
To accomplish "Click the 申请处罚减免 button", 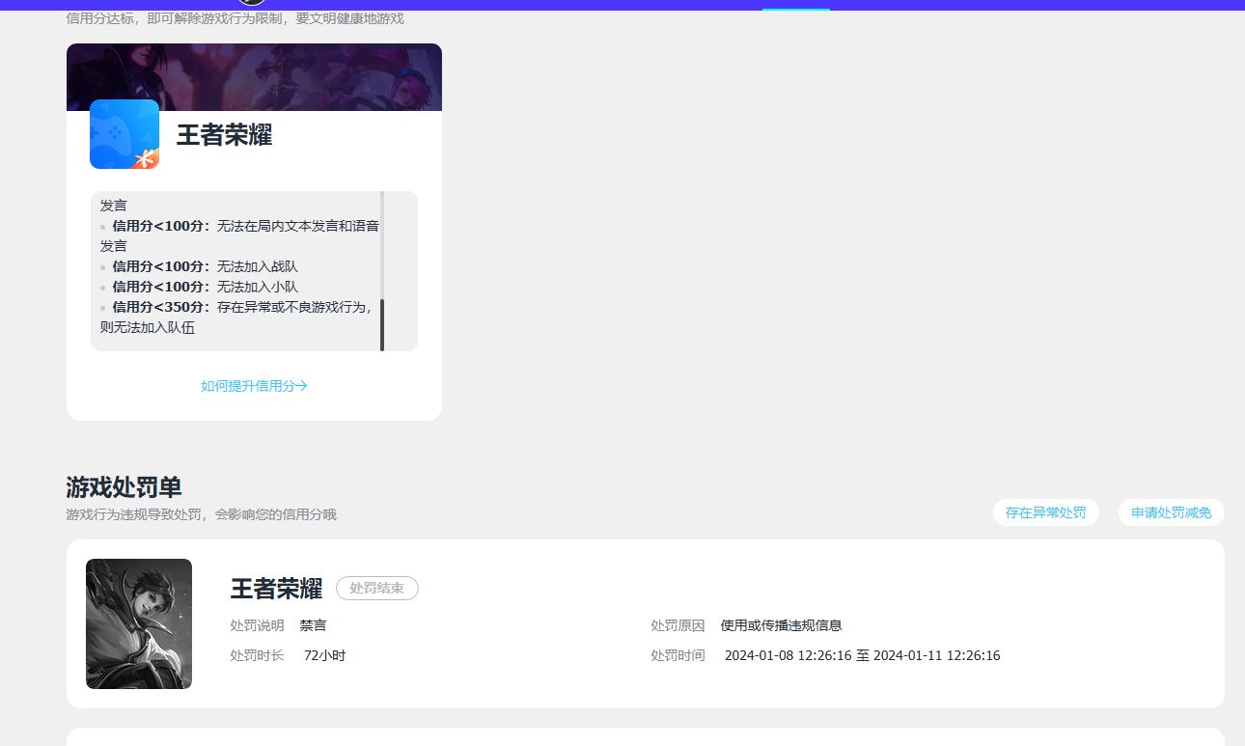I will (1172, 512).
